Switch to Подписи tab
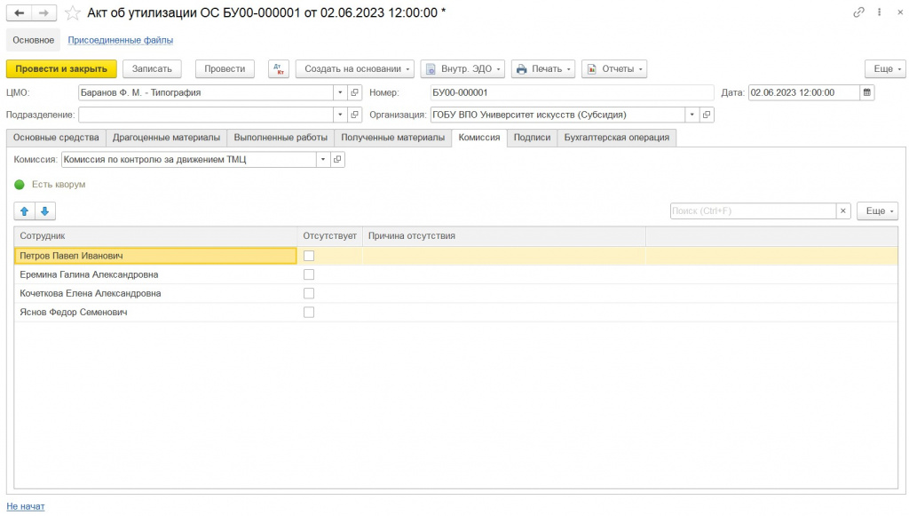 click(x=533, y=138)
